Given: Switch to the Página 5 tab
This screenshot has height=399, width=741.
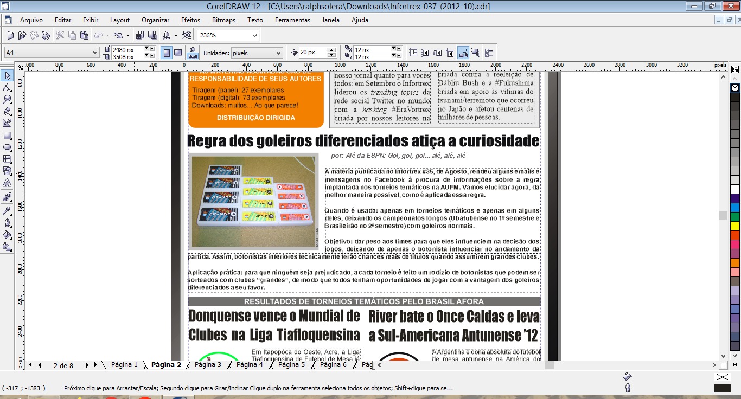Looking at the screenshot, I should [x=291, y=365].
